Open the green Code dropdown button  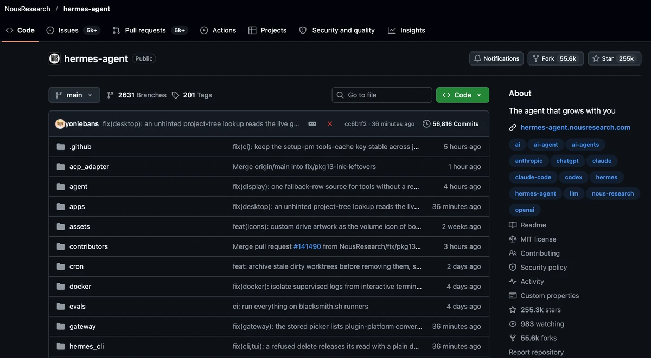(463, 95)
